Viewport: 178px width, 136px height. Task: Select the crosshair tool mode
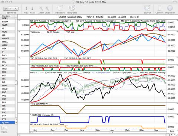pyautogui.click(x=6, y=9)
